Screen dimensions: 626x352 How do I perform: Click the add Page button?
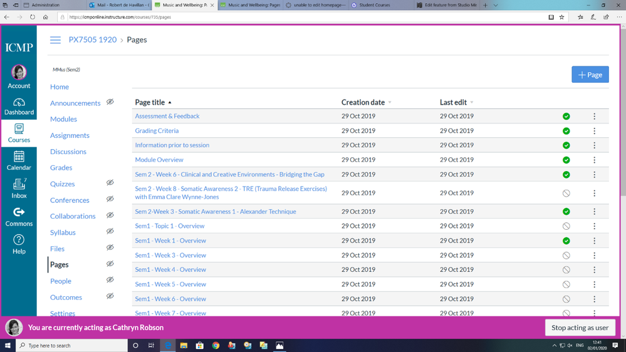click(590, 75)
